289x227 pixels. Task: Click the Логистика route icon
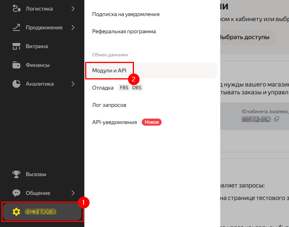pos(16,9)
